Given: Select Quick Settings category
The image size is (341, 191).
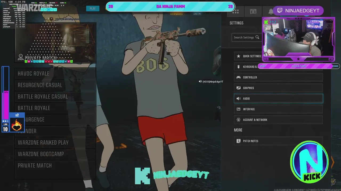Looking at the screenshot, I should tap(278, 56).
